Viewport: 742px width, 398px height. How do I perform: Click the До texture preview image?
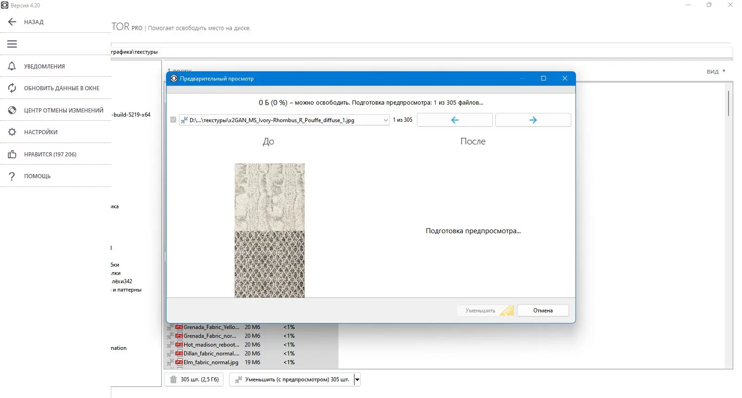click(269, 230)
